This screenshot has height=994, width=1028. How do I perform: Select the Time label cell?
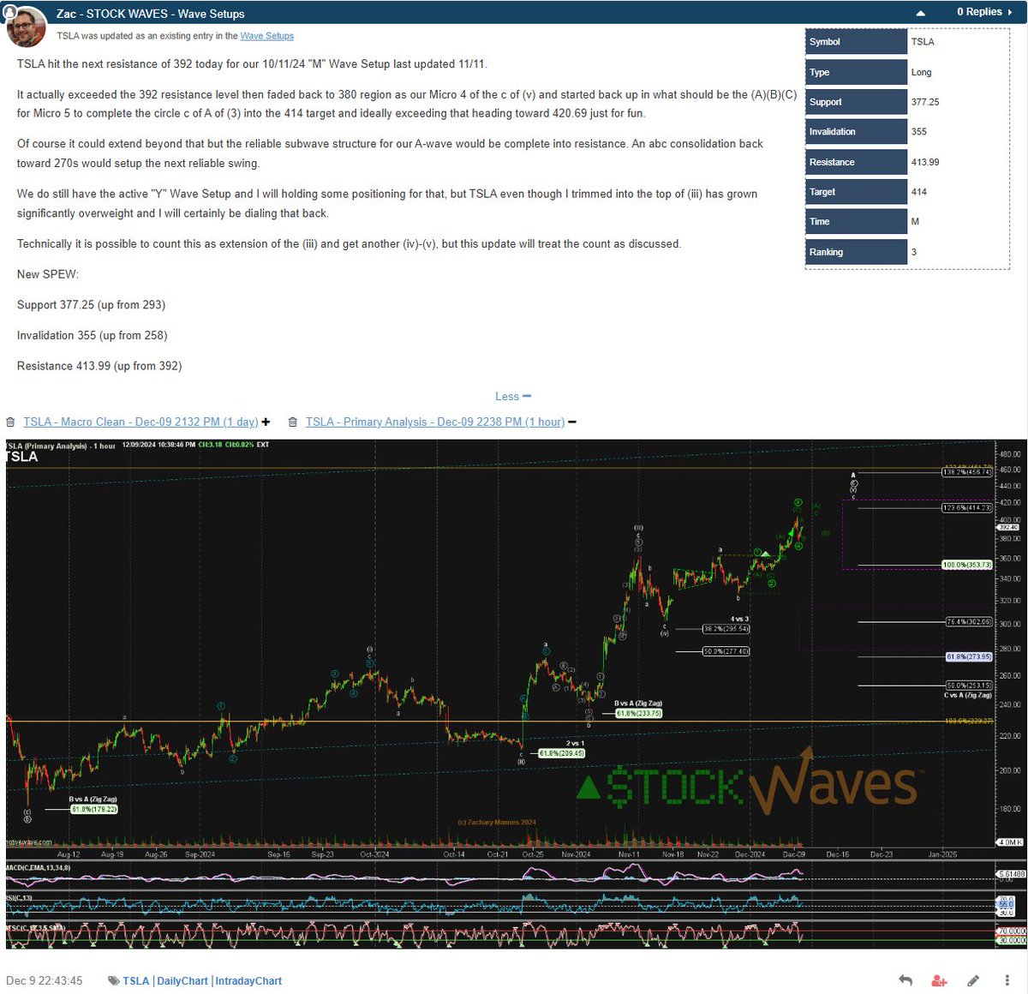[857, 222]
